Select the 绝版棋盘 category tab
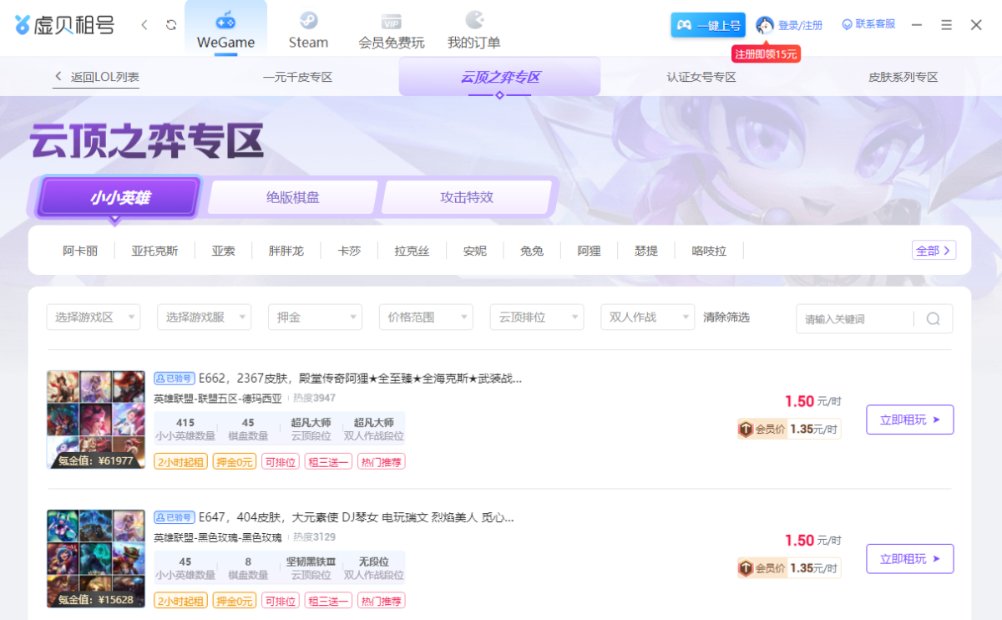The width and height of the screenshot is (1002, 620). click(293, 198)
